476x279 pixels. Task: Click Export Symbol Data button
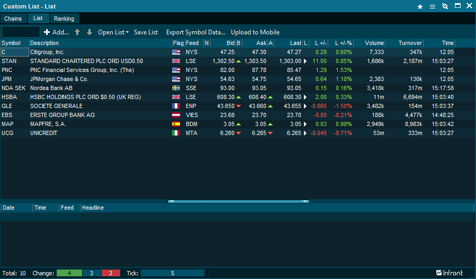(195, 32)
